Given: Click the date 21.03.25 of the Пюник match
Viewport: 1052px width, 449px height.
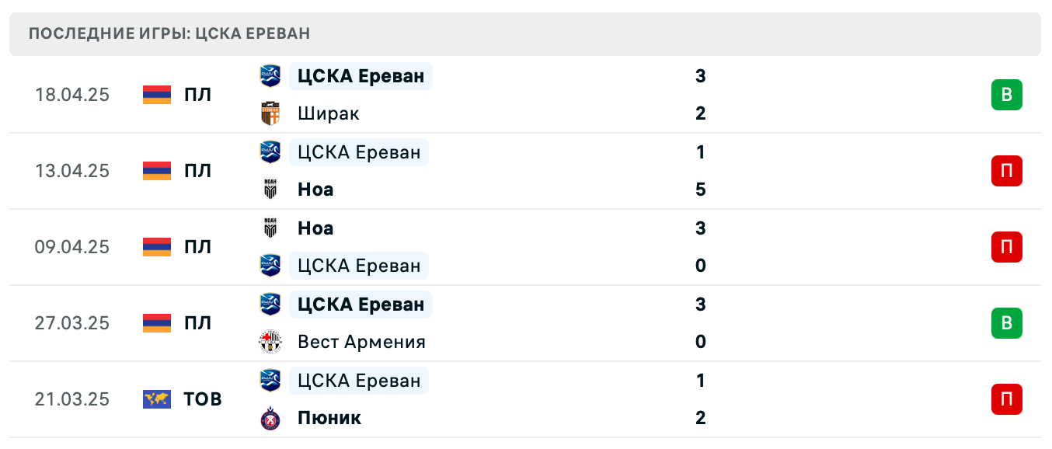Looking at the screenshot, I should tap(72, 399).
